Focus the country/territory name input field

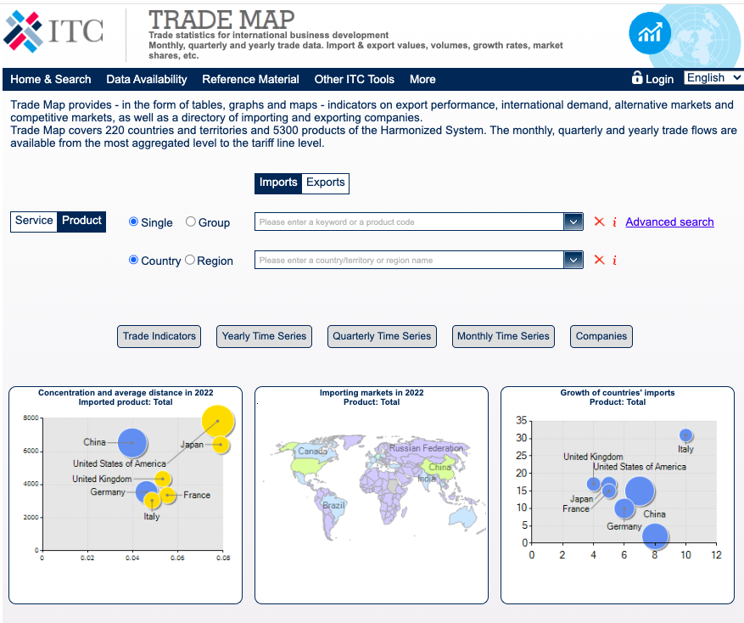point(409,260)
